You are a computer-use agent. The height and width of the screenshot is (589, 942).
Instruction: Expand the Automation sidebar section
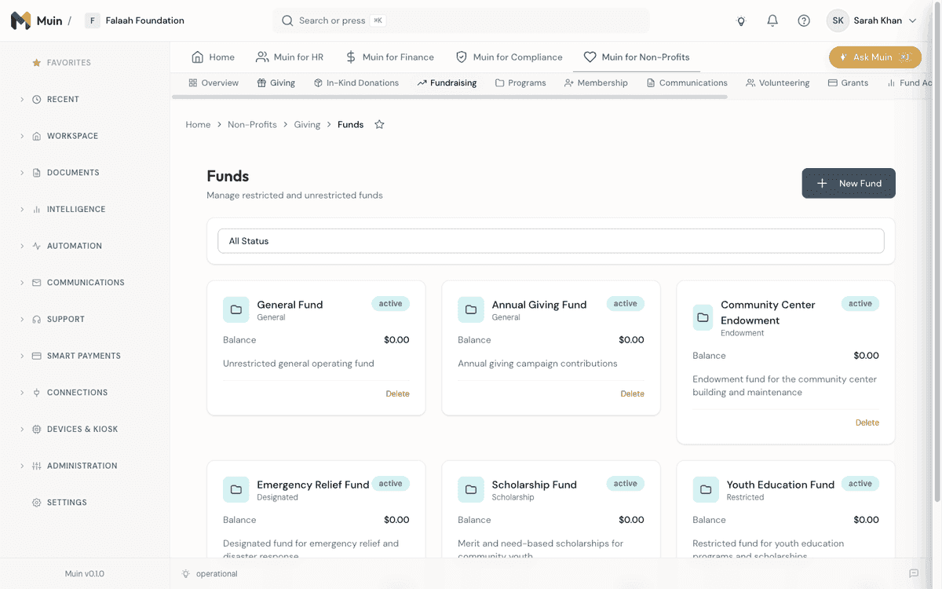(22, 246)
